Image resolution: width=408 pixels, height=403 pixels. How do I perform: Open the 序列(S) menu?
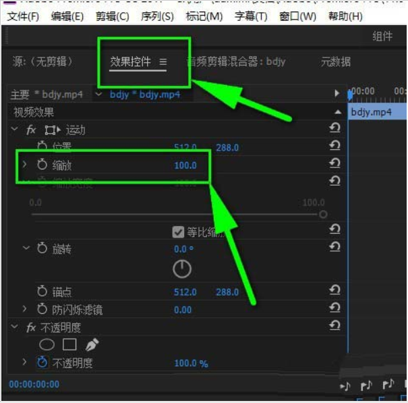point(157,17)
